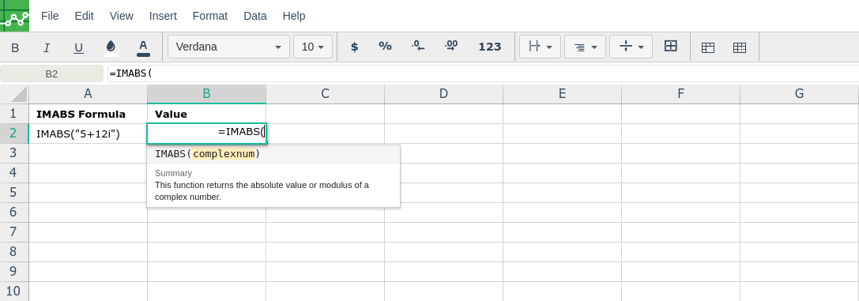Apply currency dollar format
Image resolution: width=859 pixels, height=301 pixels.
(x=355, y=47)
